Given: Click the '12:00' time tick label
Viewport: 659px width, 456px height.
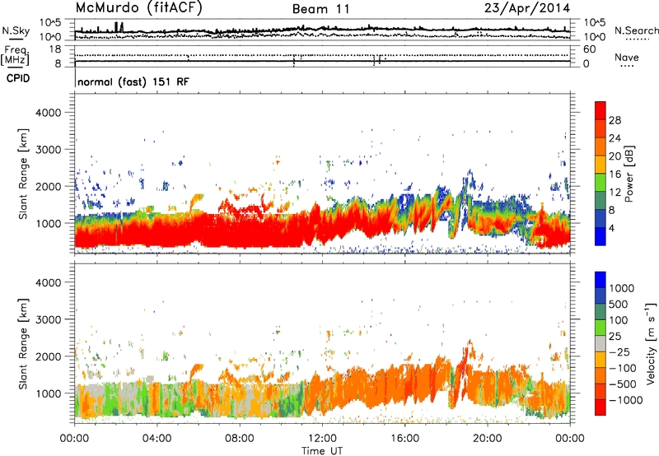Looking at the screenshot, I should click(x=322, y=439).
